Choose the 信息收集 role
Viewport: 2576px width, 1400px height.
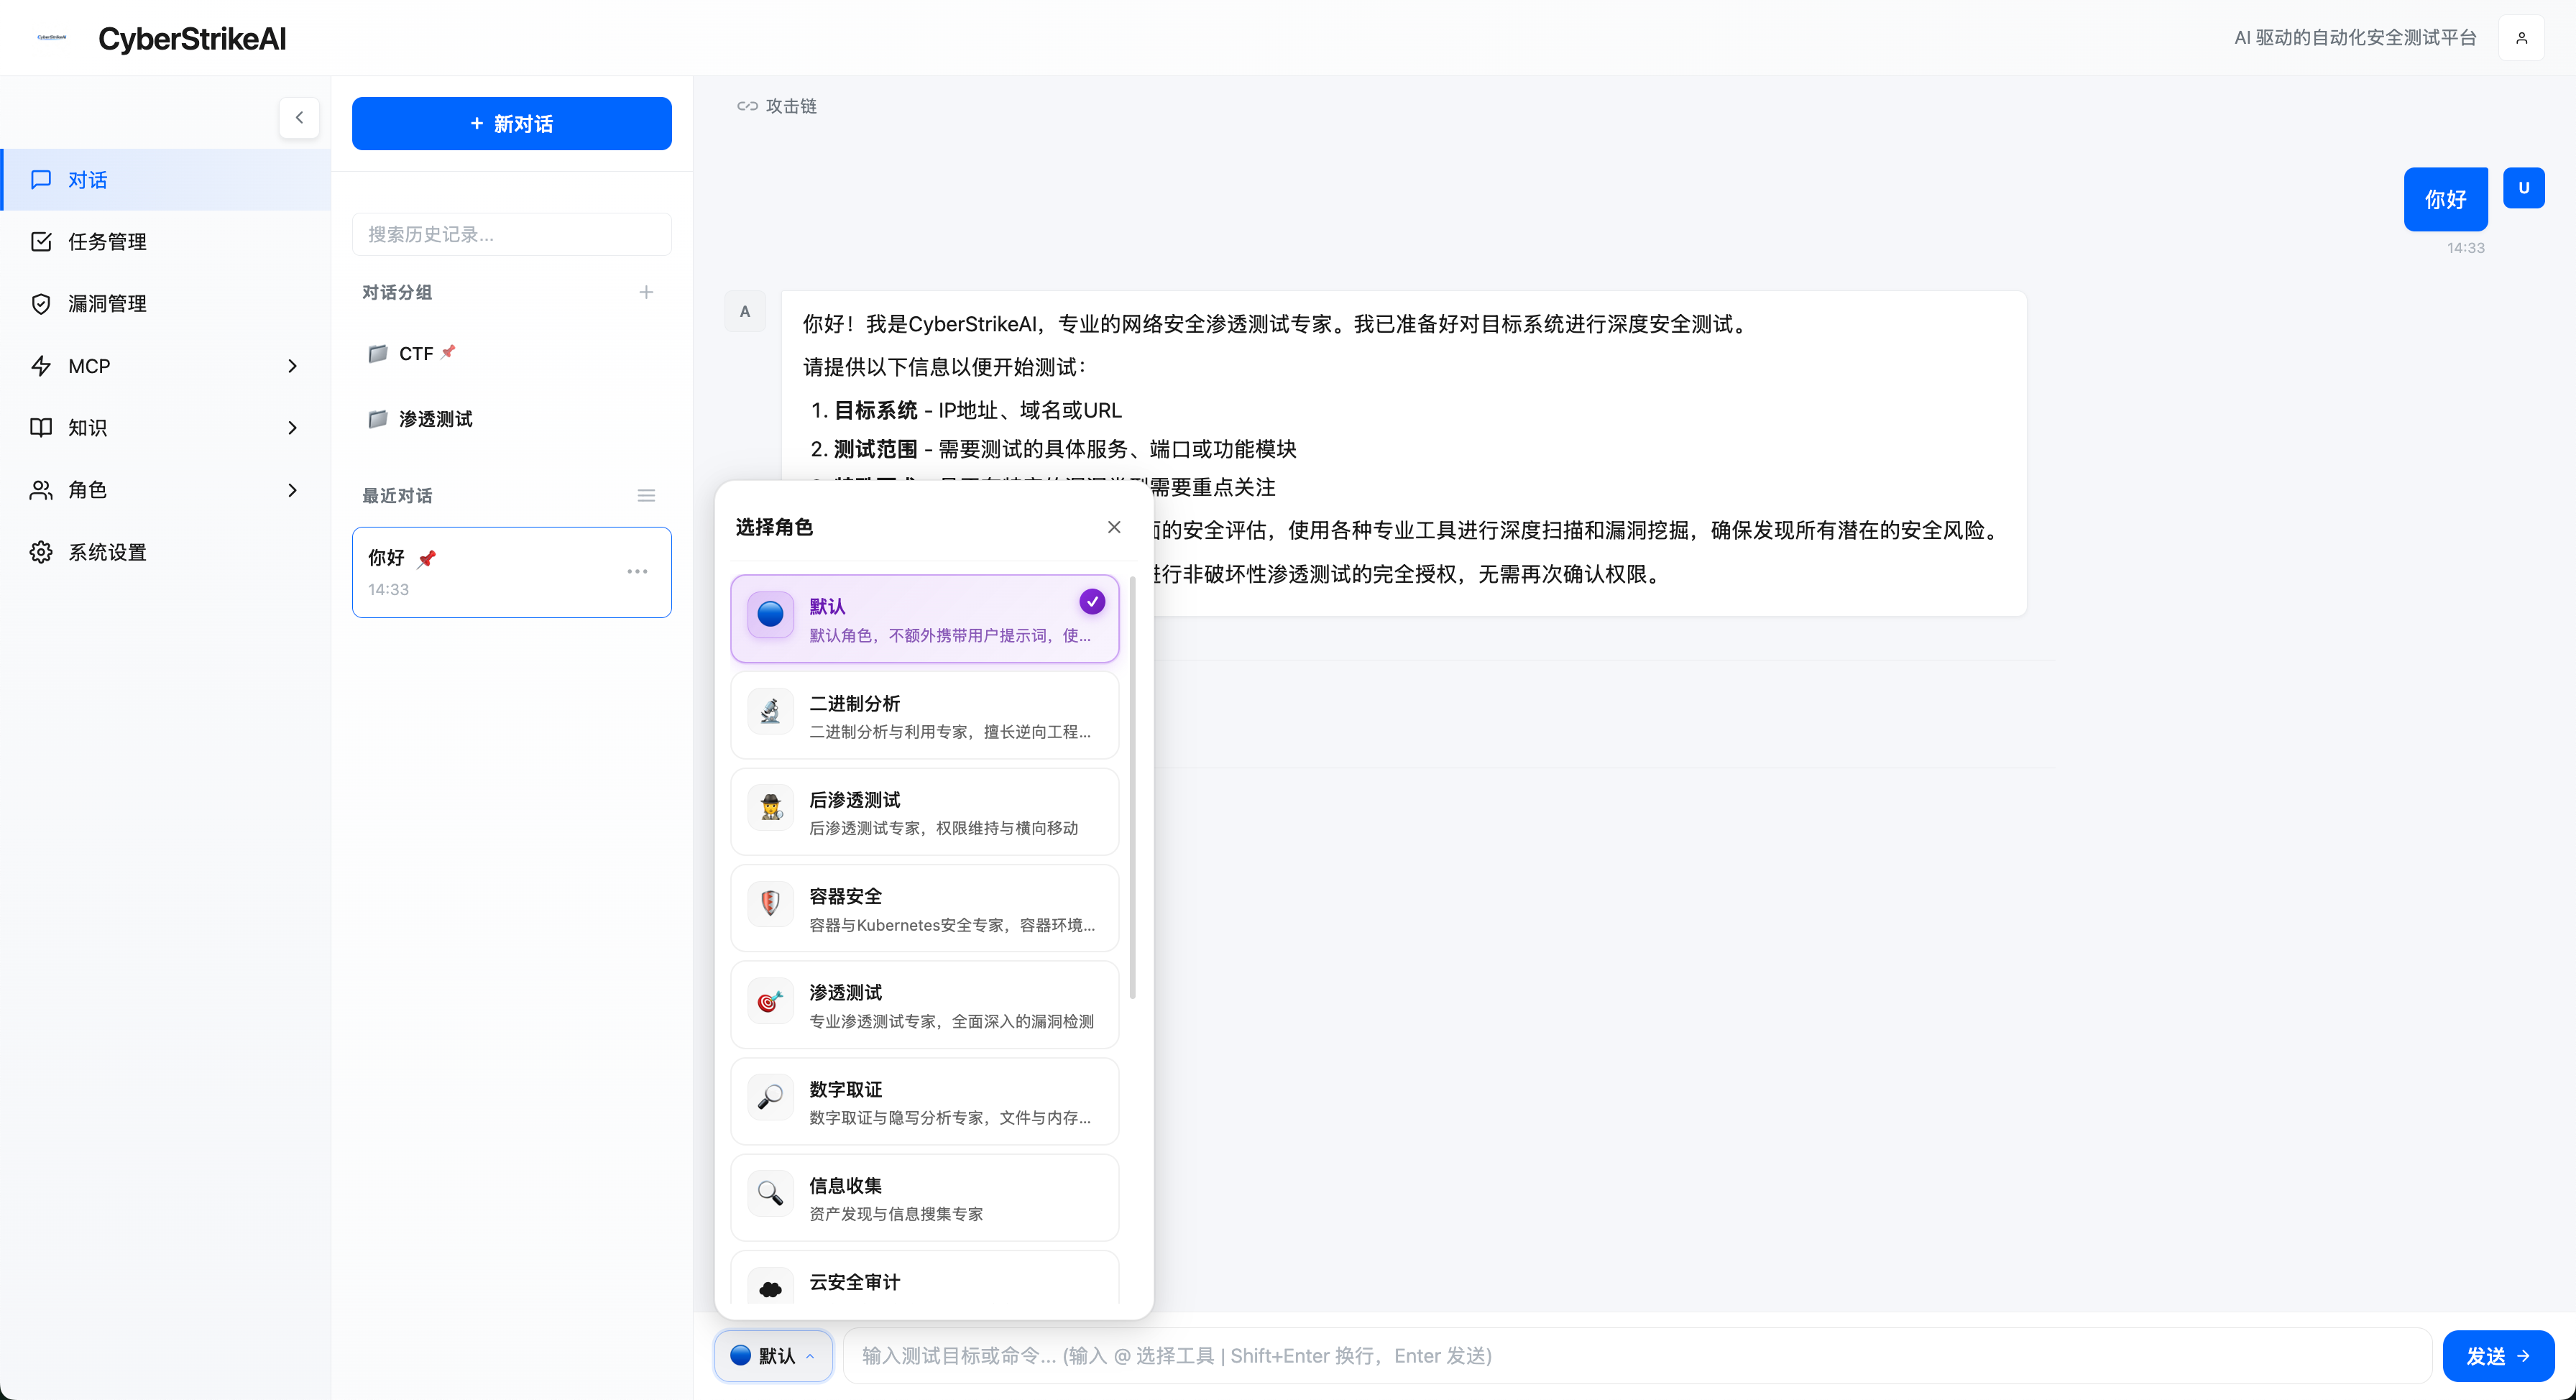924,1198
